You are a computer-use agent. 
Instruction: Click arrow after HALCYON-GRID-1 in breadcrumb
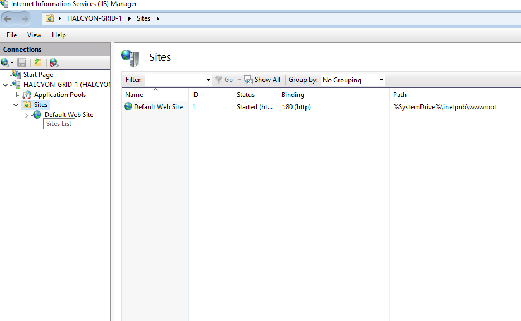[x=129, y=18]
